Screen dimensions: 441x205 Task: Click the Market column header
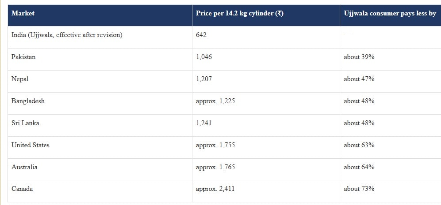[23, 13]
